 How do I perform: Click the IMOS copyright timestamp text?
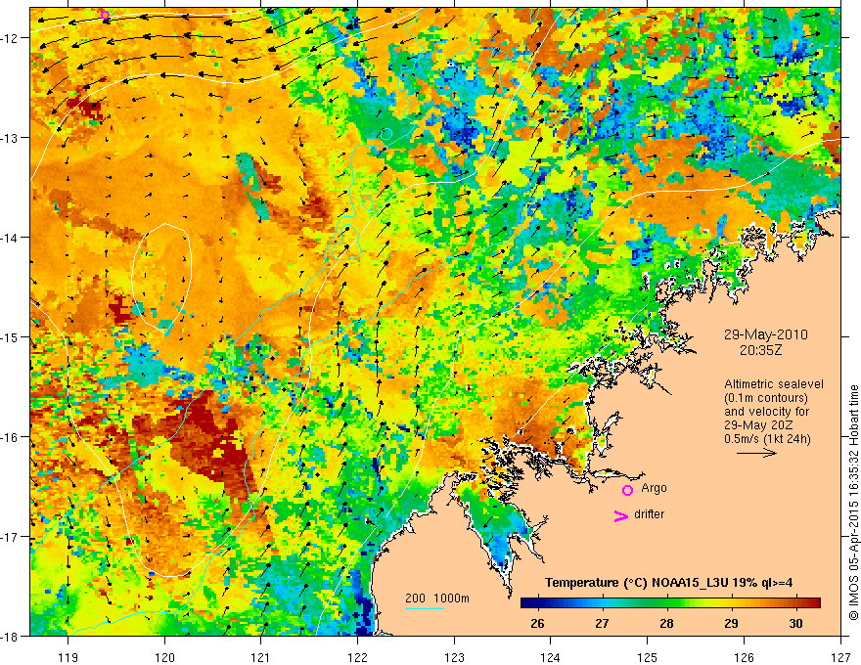pyautogui.click(x=853, y=502)
